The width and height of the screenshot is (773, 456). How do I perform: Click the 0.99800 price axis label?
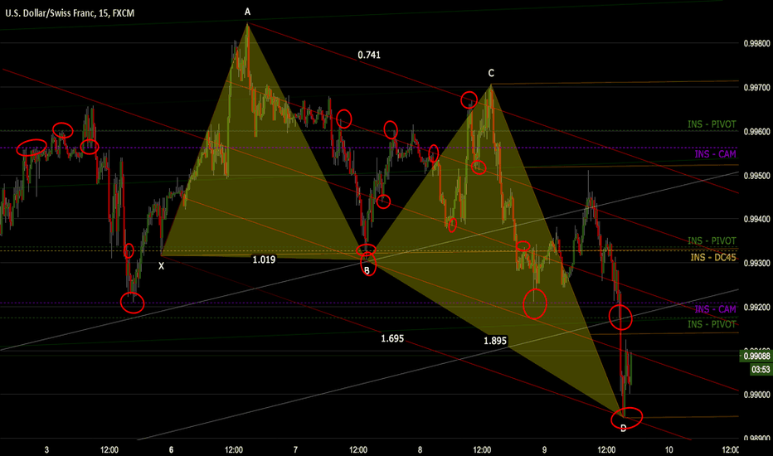756,44
